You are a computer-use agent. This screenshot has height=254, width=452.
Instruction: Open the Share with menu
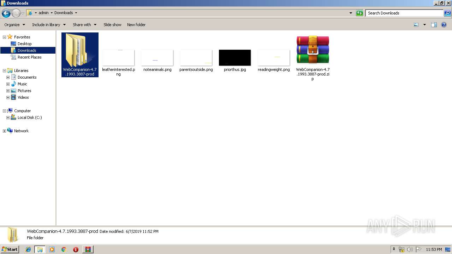[84, 25]
